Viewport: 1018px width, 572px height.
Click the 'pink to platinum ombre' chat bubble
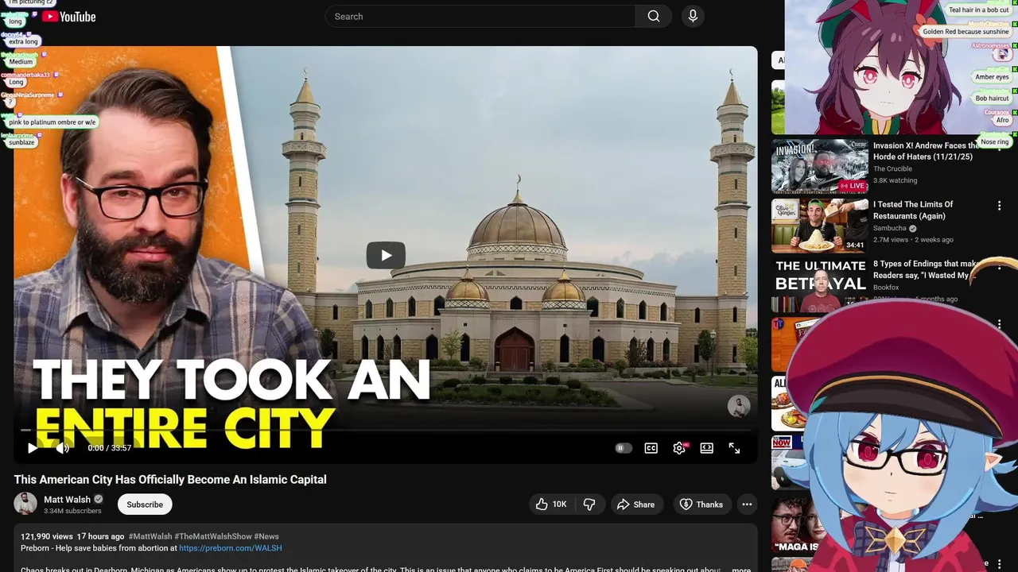click(52, 122)
